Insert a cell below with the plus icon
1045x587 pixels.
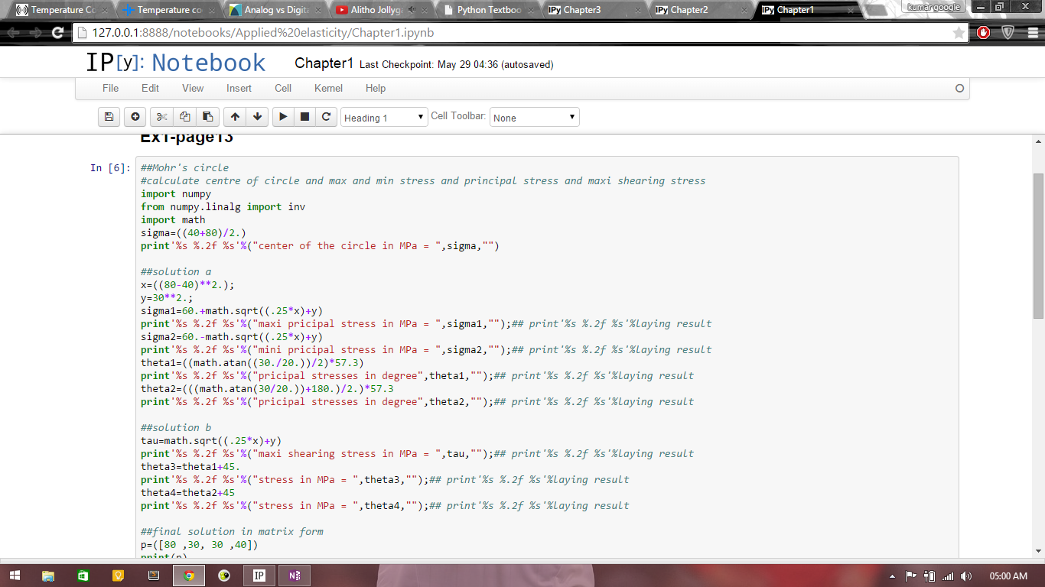135,117
